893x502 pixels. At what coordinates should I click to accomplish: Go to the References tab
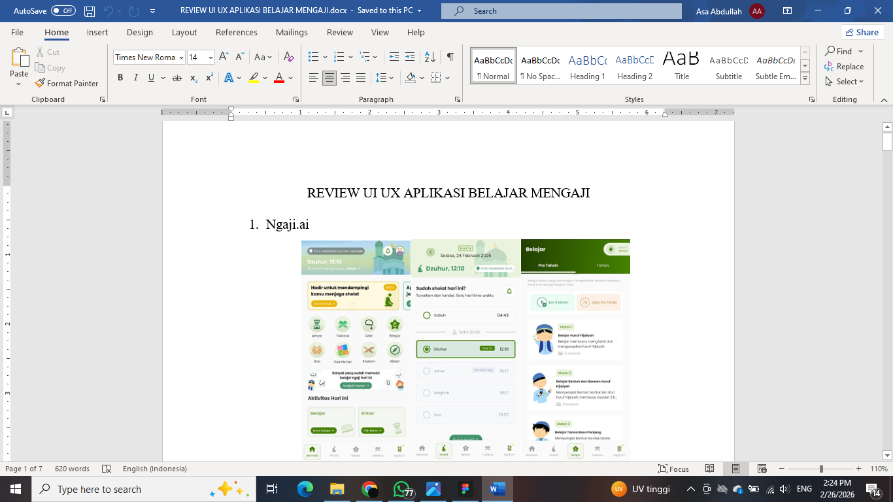point(237,32)
